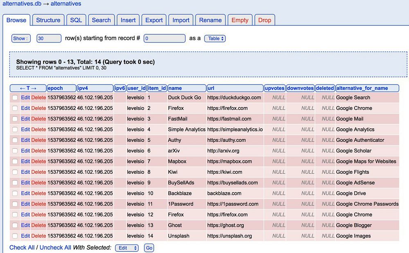Open the Import tab
Image resolution: width=409 pixels, height=253 pixels.
[x=181, y=20]
